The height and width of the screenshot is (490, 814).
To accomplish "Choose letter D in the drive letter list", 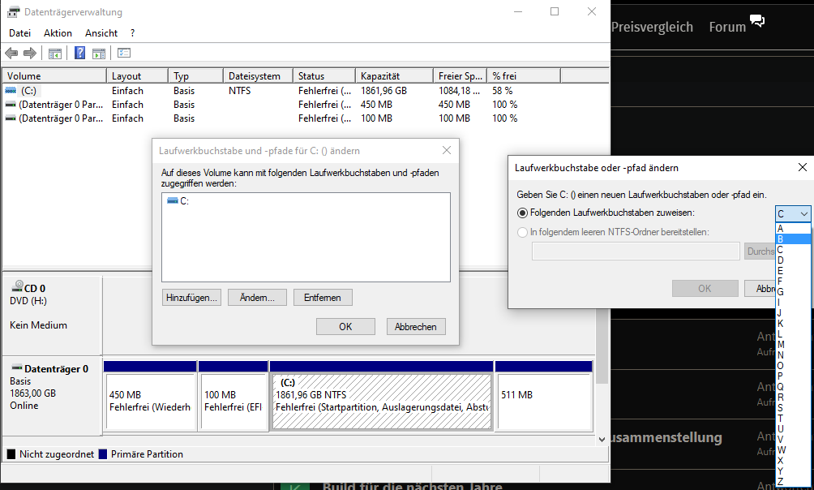I will [x=793, y=260].
